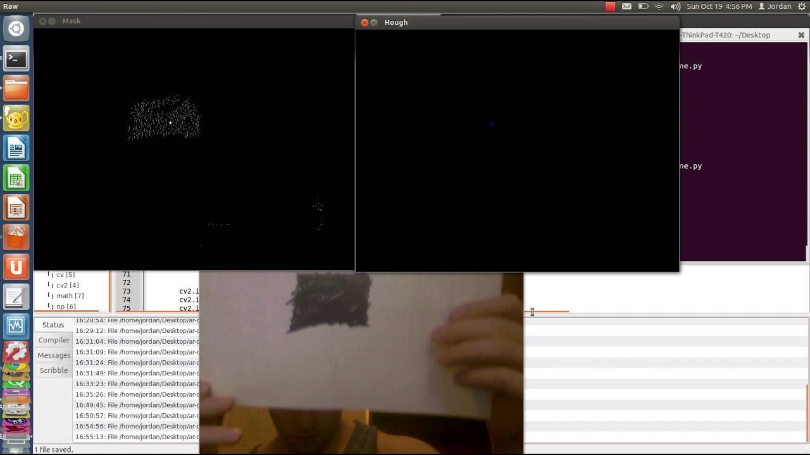Select the 16:35:26 status log entry

(137, 394)
